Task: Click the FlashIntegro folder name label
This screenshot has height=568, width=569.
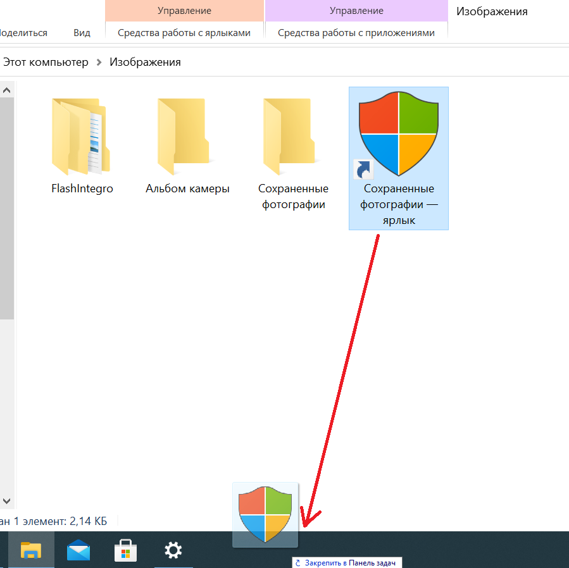Action: pyautogui.click(x=82, y=188)
